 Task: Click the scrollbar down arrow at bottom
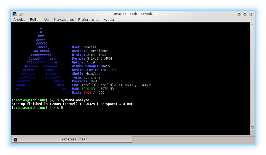[x=253, y=133]
